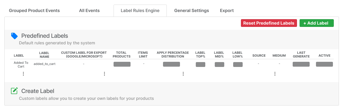This screenshot has height=109, width=345.
Task: Click the ellipsis under Apply Percentage Distribution
Action: tap(183, 74)
